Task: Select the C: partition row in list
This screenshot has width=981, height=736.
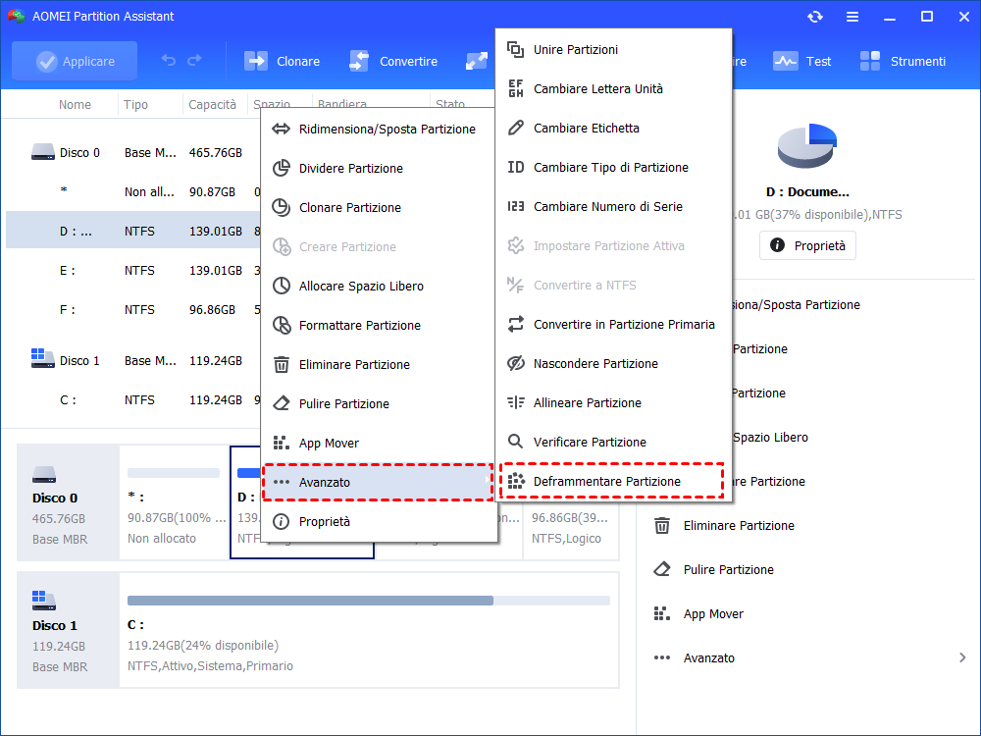Action: click(132, 400)
